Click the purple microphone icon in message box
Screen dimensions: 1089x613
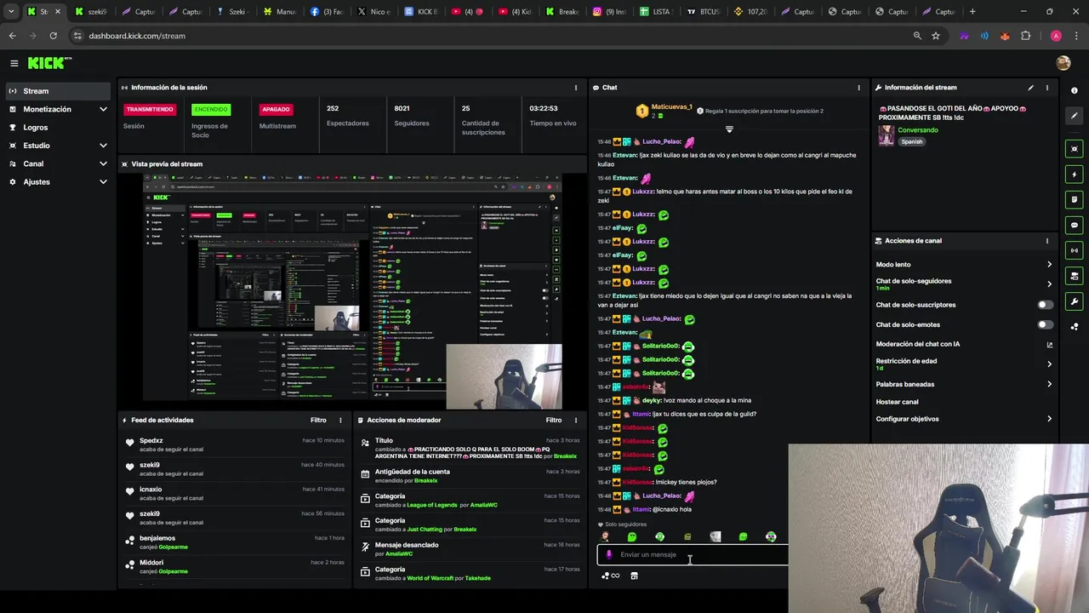tap(608, 554)
